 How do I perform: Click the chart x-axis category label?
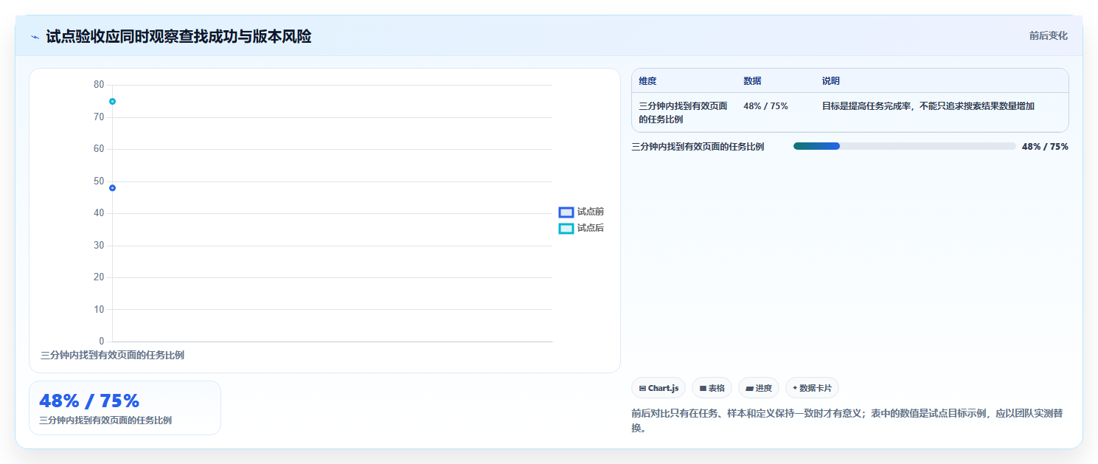pyautogui.click(x=112, y=355)
